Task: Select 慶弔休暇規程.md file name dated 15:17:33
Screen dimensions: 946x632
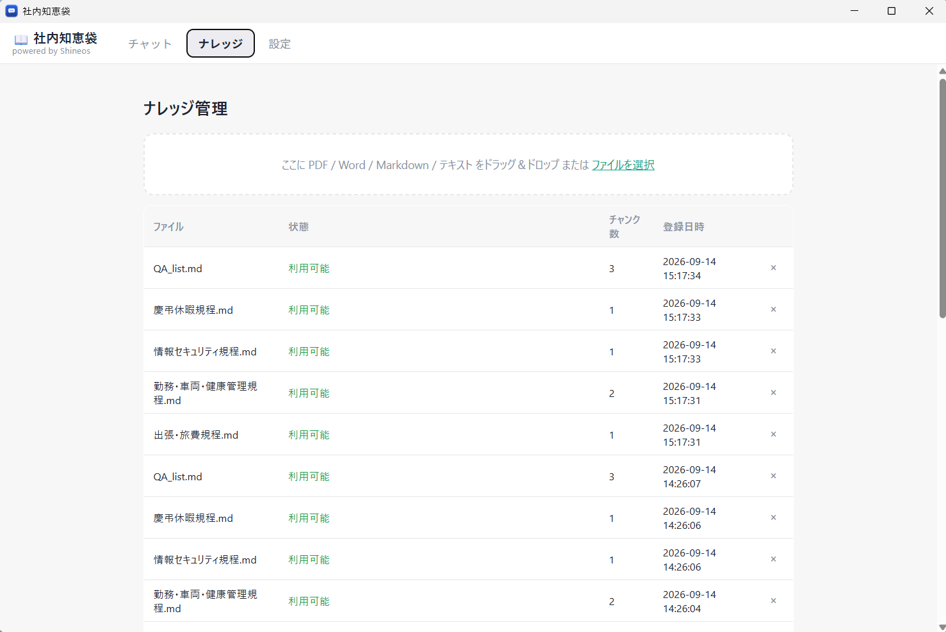Action: 193,310
